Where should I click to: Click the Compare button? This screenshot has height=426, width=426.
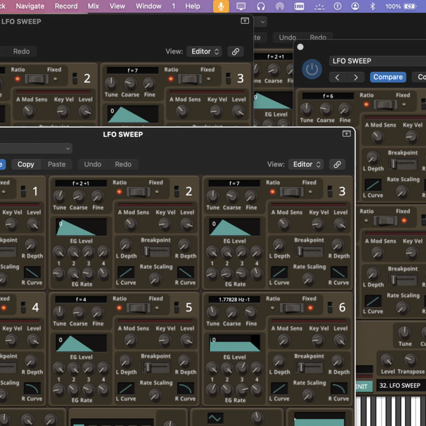388,77
